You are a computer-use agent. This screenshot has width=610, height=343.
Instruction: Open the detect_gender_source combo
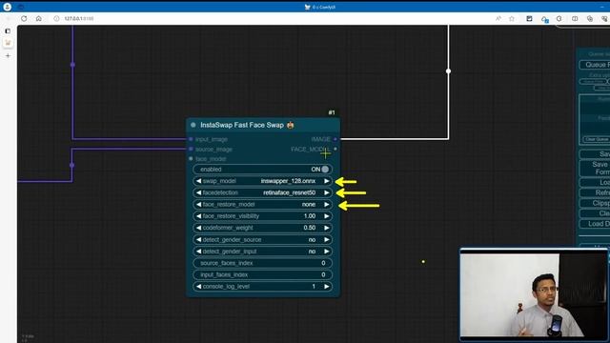coord(263,239)
